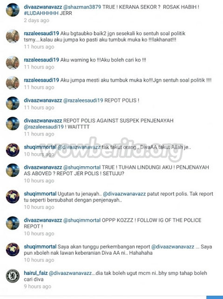
Task: Open the #LUDAHHHHH hashtag
Action: [41, 14]
